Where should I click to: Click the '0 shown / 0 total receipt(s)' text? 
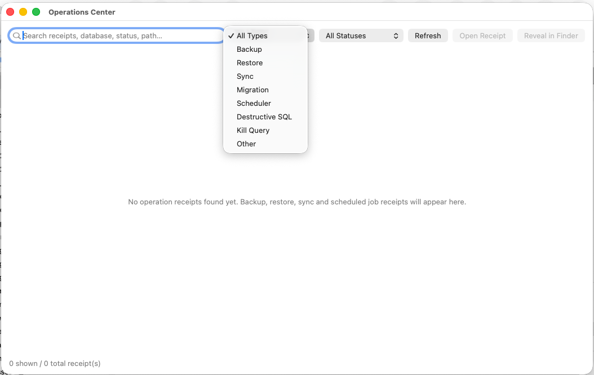[x=55, y=363]
